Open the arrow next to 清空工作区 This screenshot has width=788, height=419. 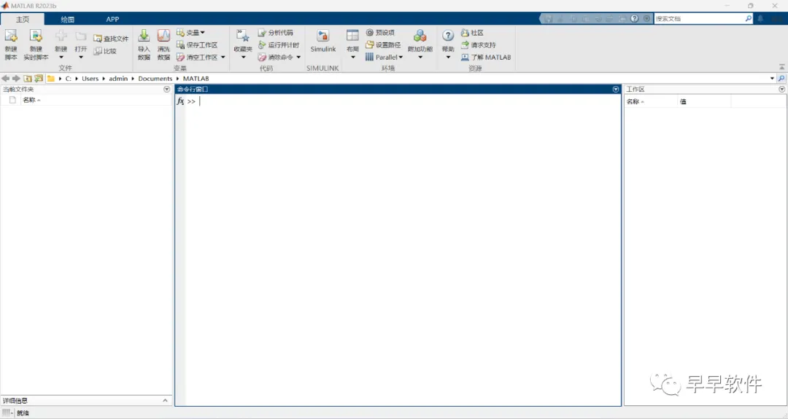tap(223, 58)
